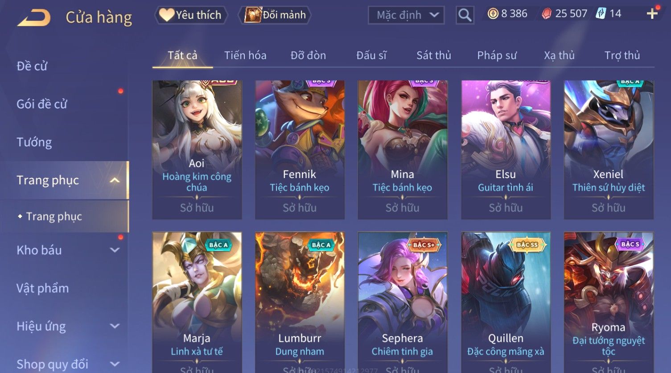Collapse the Trang phục sidebar section
Image resolution: width=671 pixels, height=373 pixels.
click(x=115, y=180)
